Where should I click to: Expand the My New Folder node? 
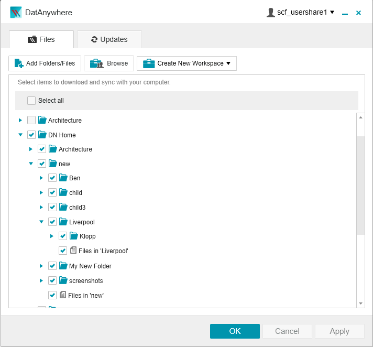[x=41, y=266]
